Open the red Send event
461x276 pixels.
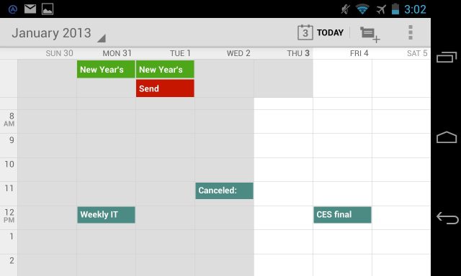165,88
